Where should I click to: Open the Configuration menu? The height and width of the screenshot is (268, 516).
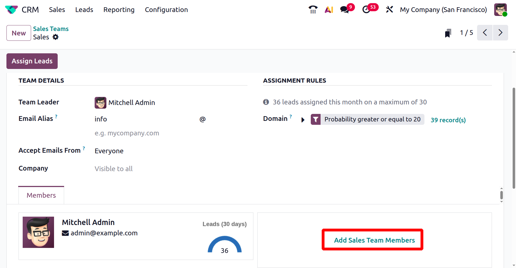click(166, 10)
